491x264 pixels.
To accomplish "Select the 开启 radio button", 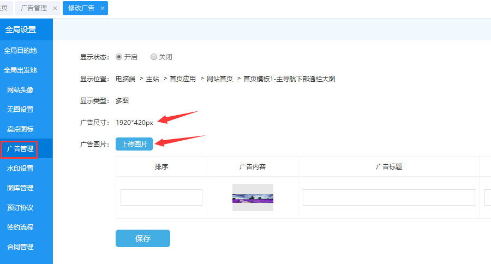I will click(119, 57).
